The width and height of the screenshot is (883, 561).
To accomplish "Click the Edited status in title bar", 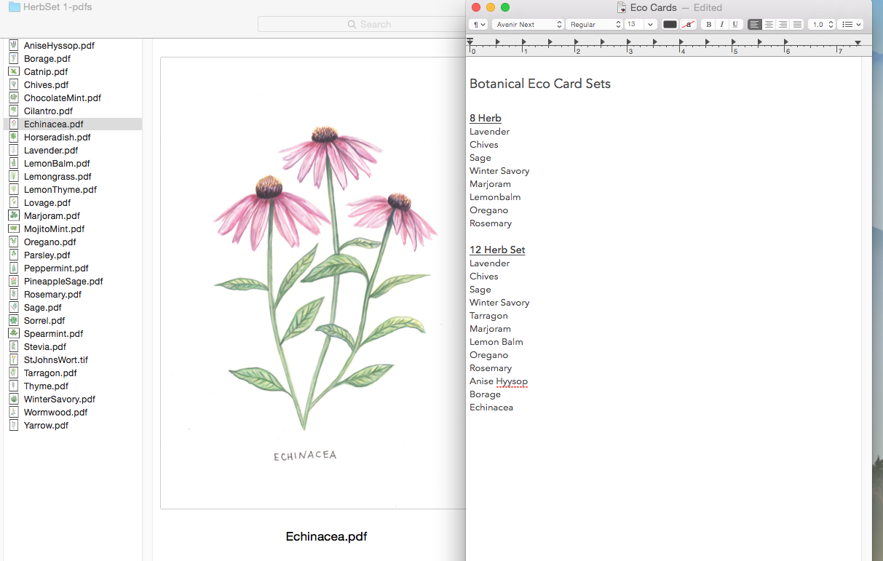I will click(708, 7).
